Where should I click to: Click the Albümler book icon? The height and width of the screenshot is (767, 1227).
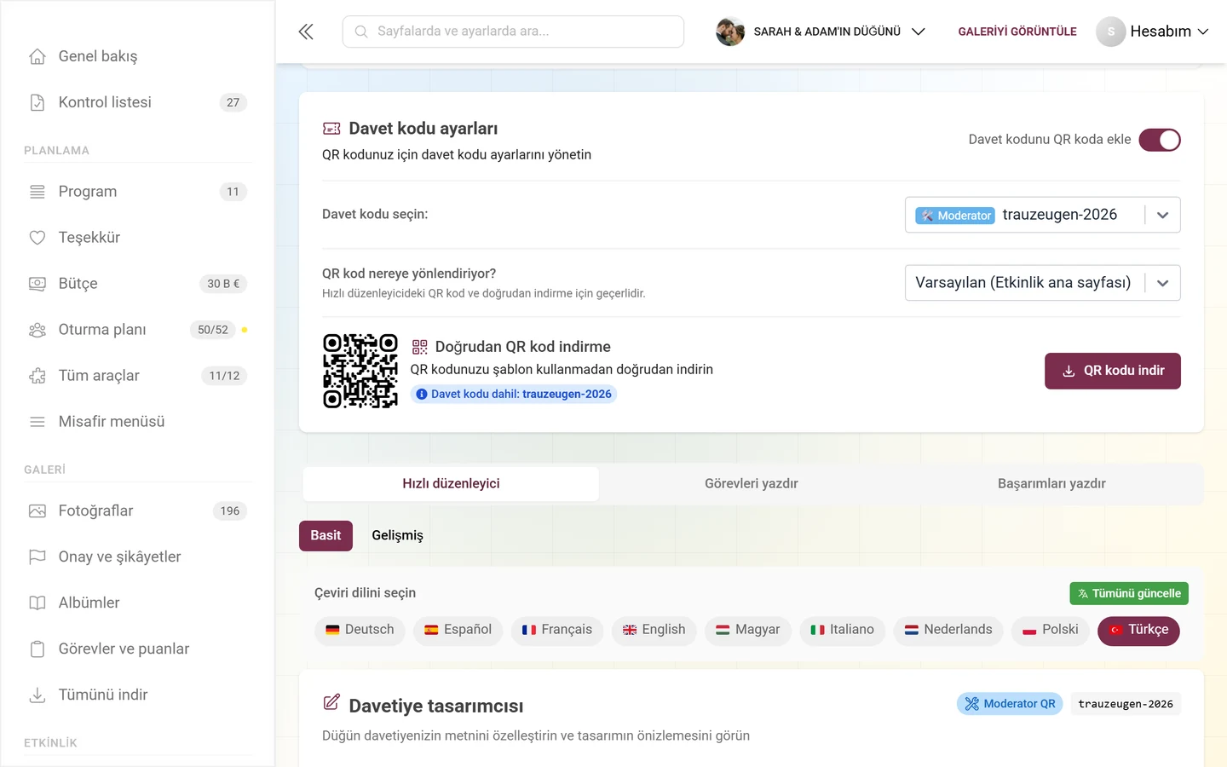(37, 603)
